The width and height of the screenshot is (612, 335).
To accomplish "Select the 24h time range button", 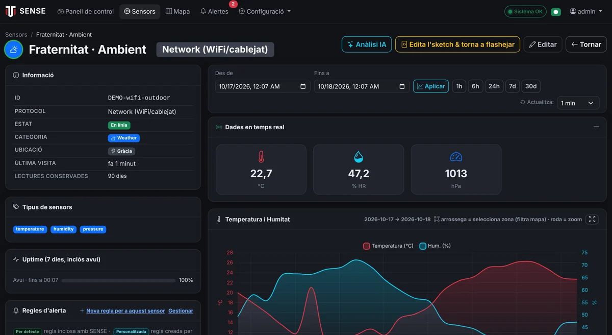I will pos(494,86).
